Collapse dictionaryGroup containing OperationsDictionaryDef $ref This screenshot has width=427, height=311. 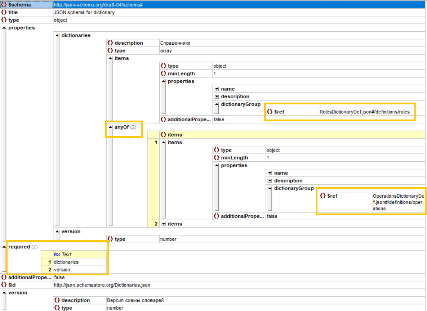click(270, 188)
